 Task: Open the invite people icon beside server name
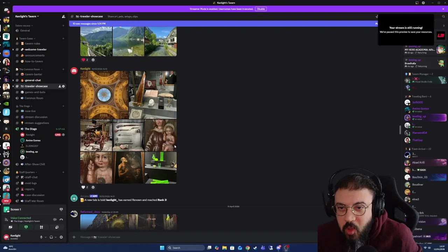[x=63, y=16]
